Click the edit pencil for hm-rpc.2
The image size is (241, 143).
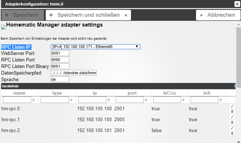point(232,128)
